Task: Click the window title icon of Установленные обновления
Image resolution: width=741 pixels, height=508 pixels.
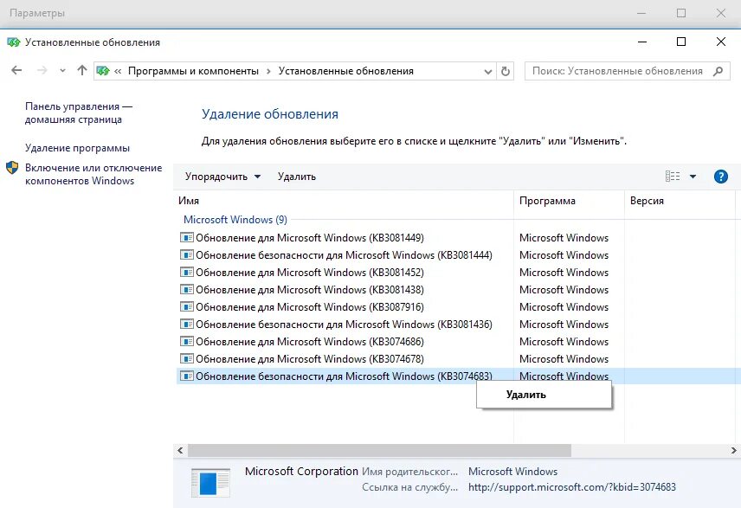Action: click(13, 42)
